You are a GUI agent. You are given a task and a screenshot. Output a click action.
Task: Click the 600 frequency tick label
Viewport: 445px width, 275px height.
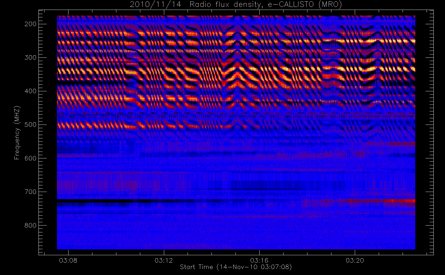tap(31, 158)
